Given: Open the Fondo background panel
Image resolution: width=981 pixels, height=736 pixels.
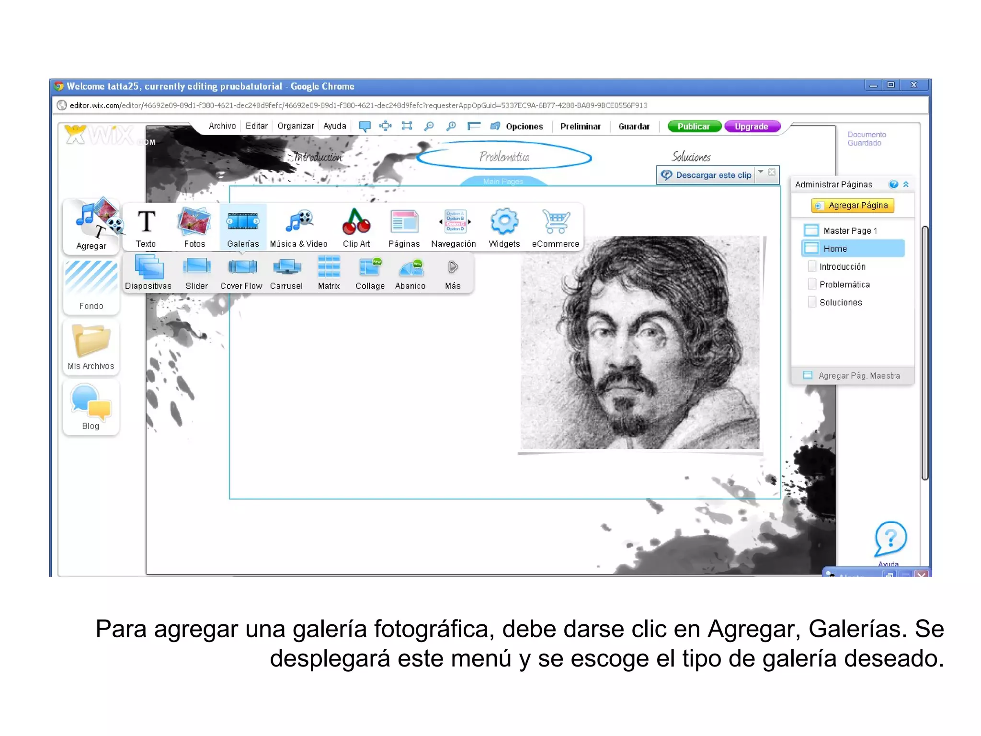Looking at the screenshot, I should coord(91,286).
